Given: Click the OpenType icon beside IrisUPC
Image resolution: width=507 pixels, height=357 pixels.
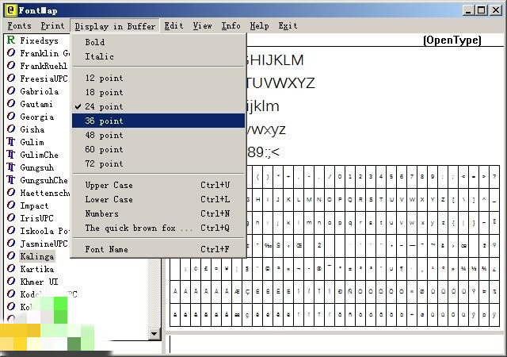Looking at the screenshot, I should pos(11,217).
